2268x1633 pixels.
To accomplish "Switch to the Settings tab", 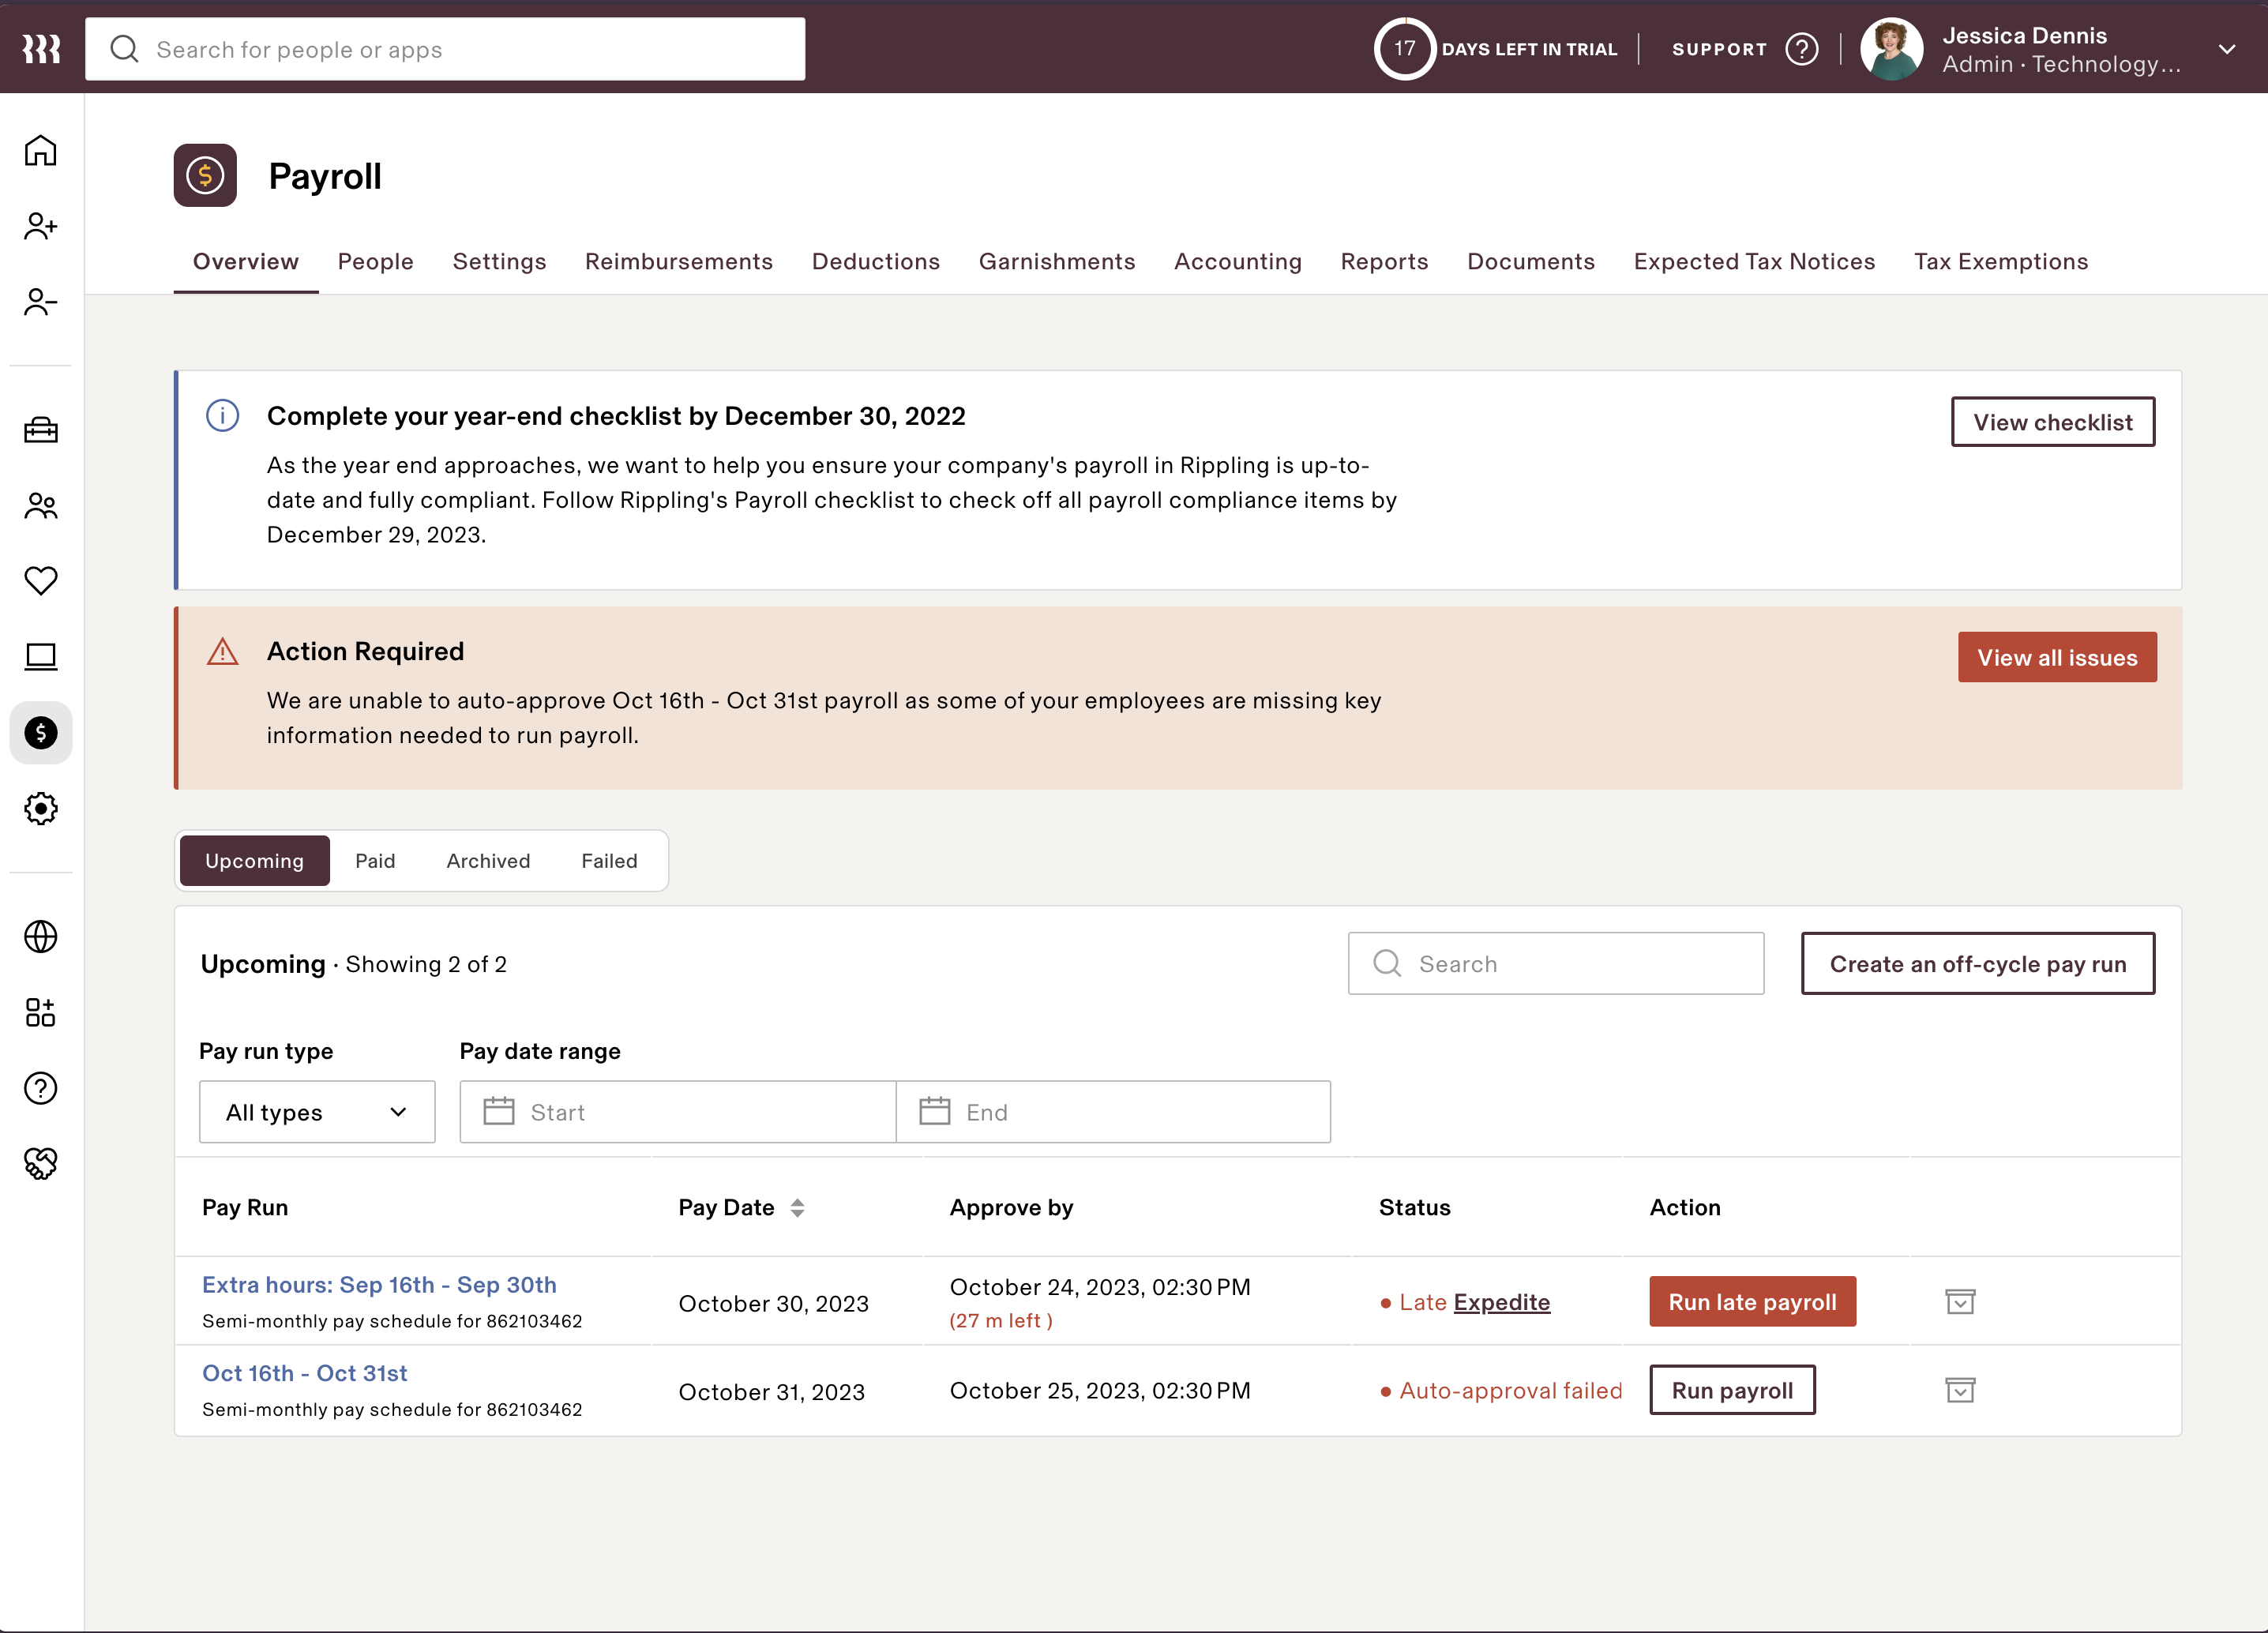I will click(499, 262).
